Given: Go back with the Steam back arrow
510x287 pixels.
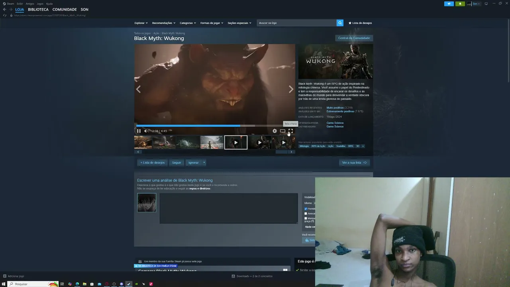Looking at the screenshot, I should [4, 10].
